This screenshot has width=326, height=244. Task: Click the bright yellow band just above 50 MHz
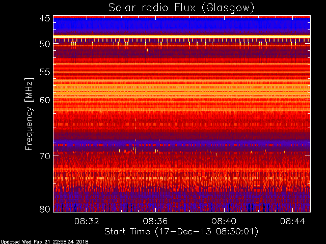[182, 37]
